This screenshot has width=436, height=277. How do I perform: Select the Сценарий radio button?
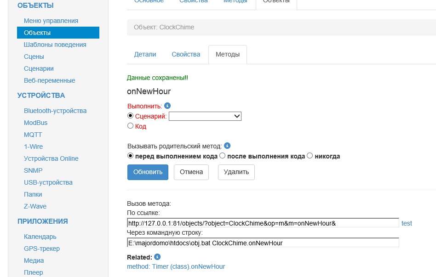point(130,116)
